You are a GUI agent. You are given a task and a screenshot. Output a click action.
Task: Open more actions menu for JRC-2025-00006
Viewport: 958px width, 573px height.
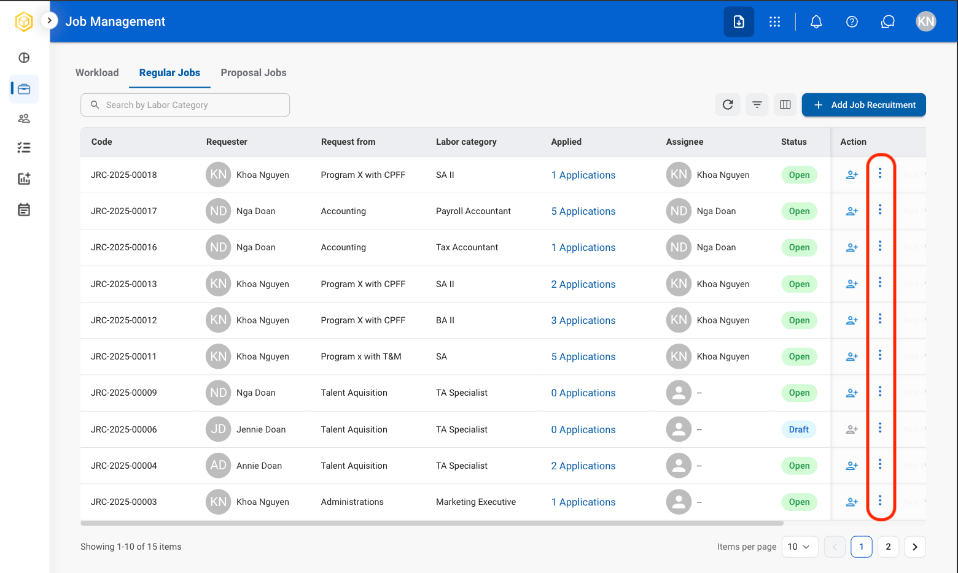coord(880,428)
